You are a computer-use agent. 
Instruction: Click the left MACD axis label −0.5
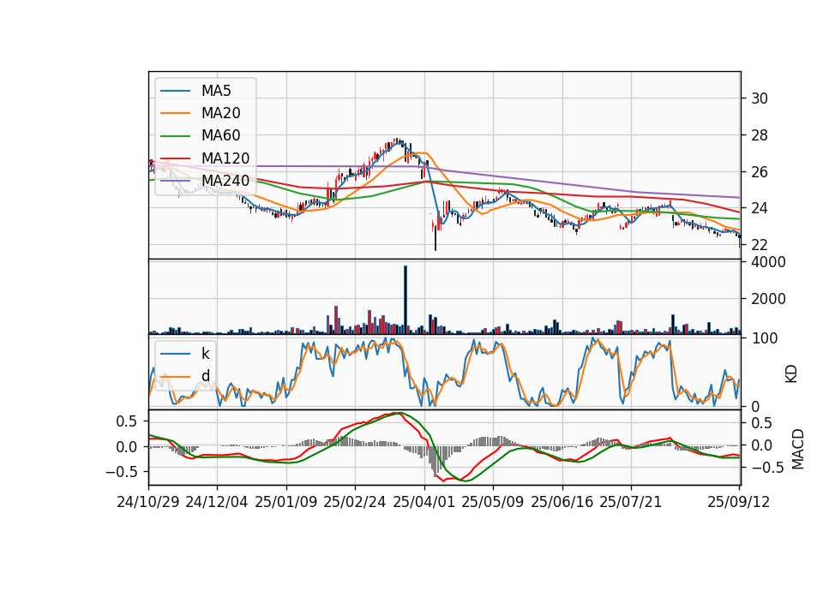coord(121,472)
